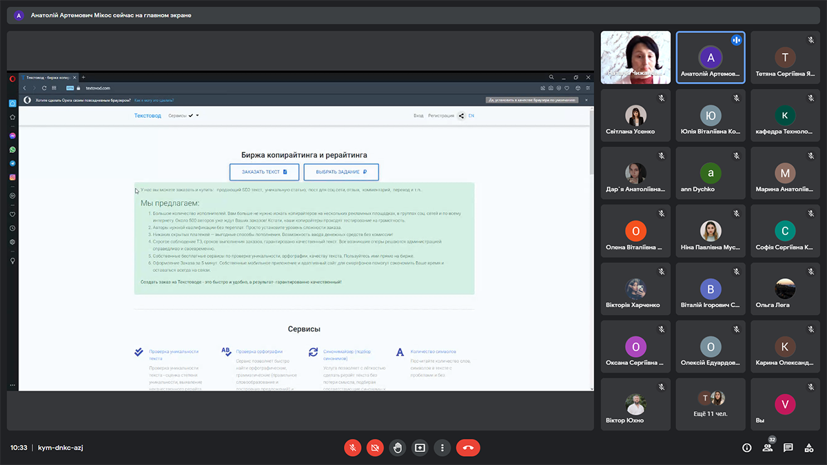
Task: Open more options menu in Meet controls
Action: pos(442,448)
